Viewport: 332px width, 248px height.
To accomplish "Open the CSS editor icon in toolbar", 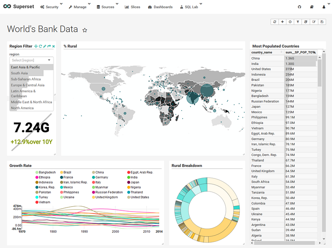I will 306,22.
